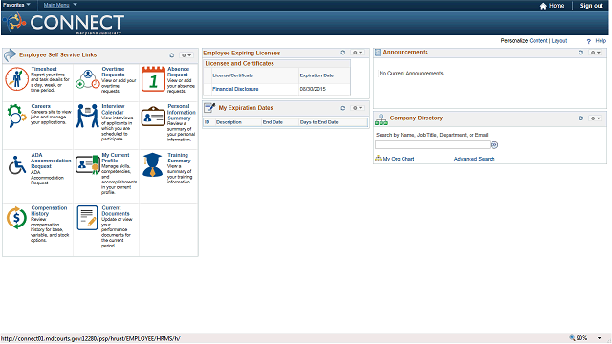Click the No Current Announcements text

[x=412, y=74]
